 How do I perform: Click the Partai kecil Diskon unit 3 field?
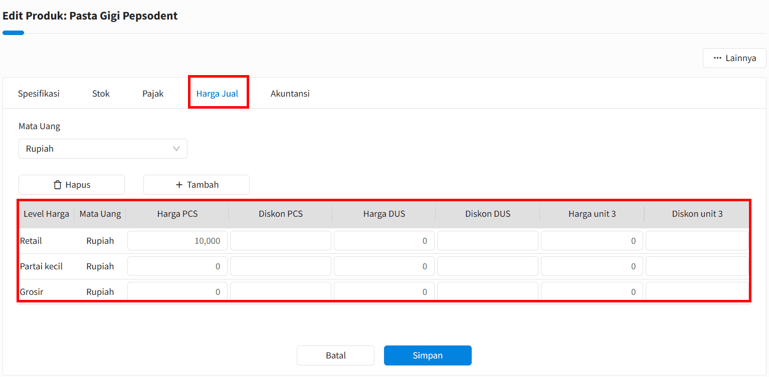pyautogui.click(x=697, y=266)
